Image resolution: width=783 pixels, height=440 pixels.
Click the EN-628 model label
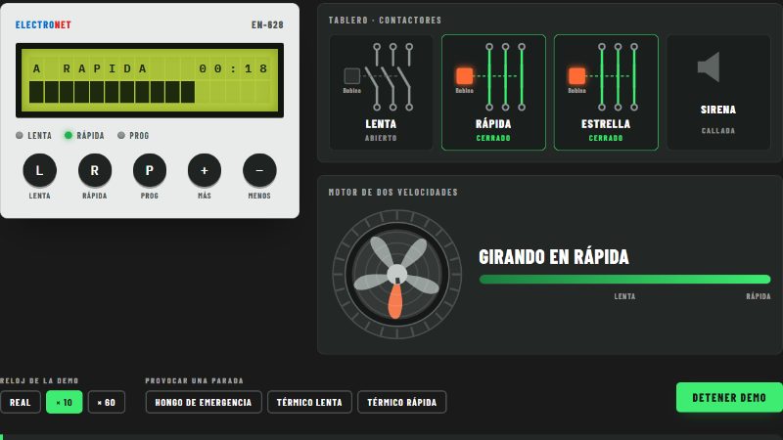pos(267,25)
